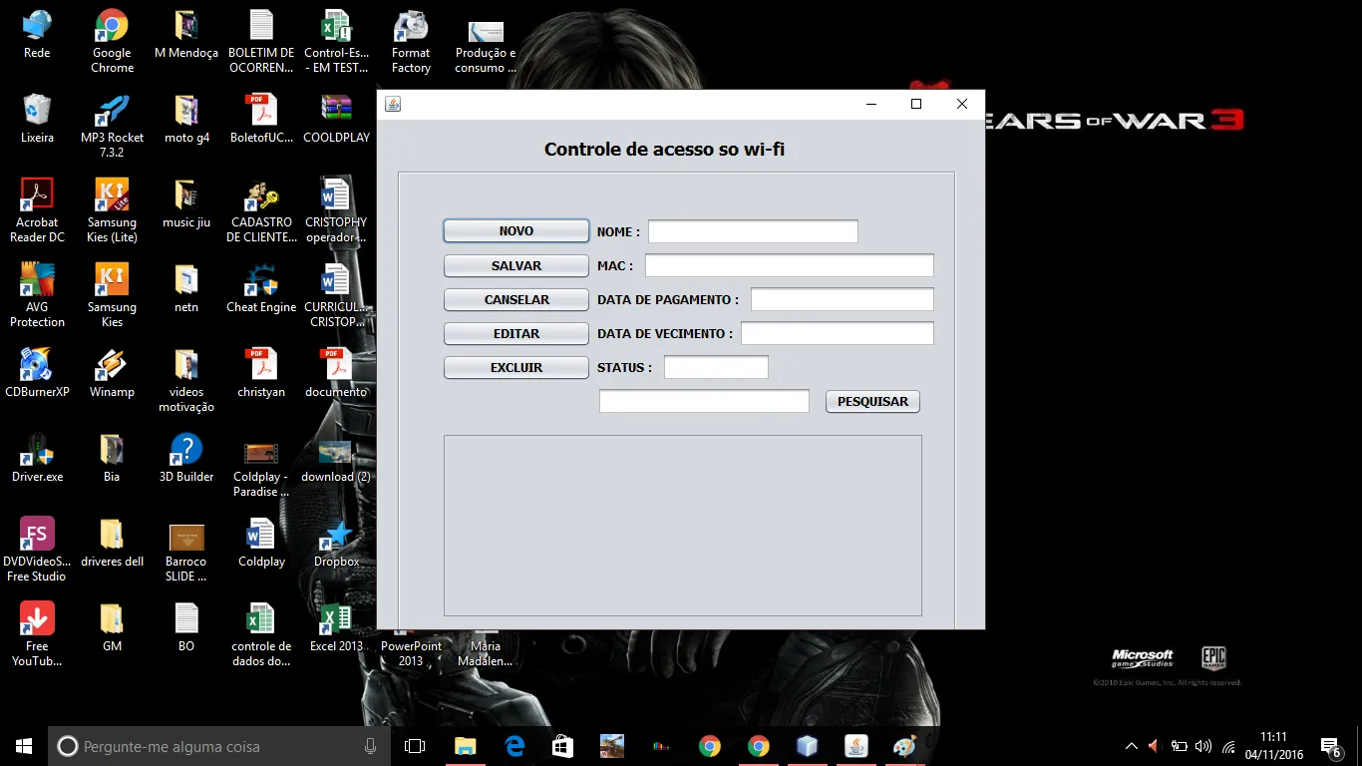Click the DATA DE PAGAMENTO field
Screen dimensions: 1362x766
pos(843,299)
